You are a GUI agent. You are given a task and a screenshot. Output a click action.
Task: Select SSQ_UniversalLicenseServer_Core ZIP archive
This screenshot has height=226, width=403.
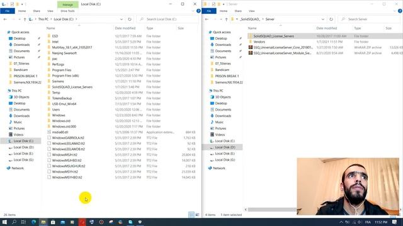(283, 48)
